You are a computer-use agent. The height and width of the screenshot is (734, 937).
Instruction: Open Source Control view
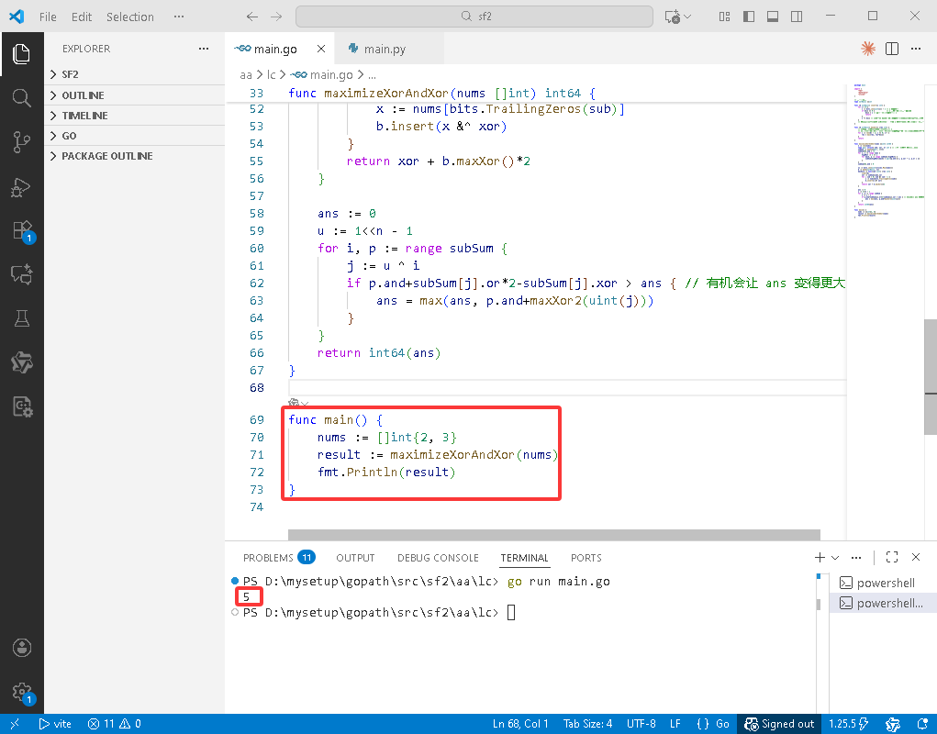coord(21,142)
